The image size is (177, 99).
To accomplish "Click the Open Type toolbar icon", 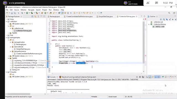I will [51, 13].
